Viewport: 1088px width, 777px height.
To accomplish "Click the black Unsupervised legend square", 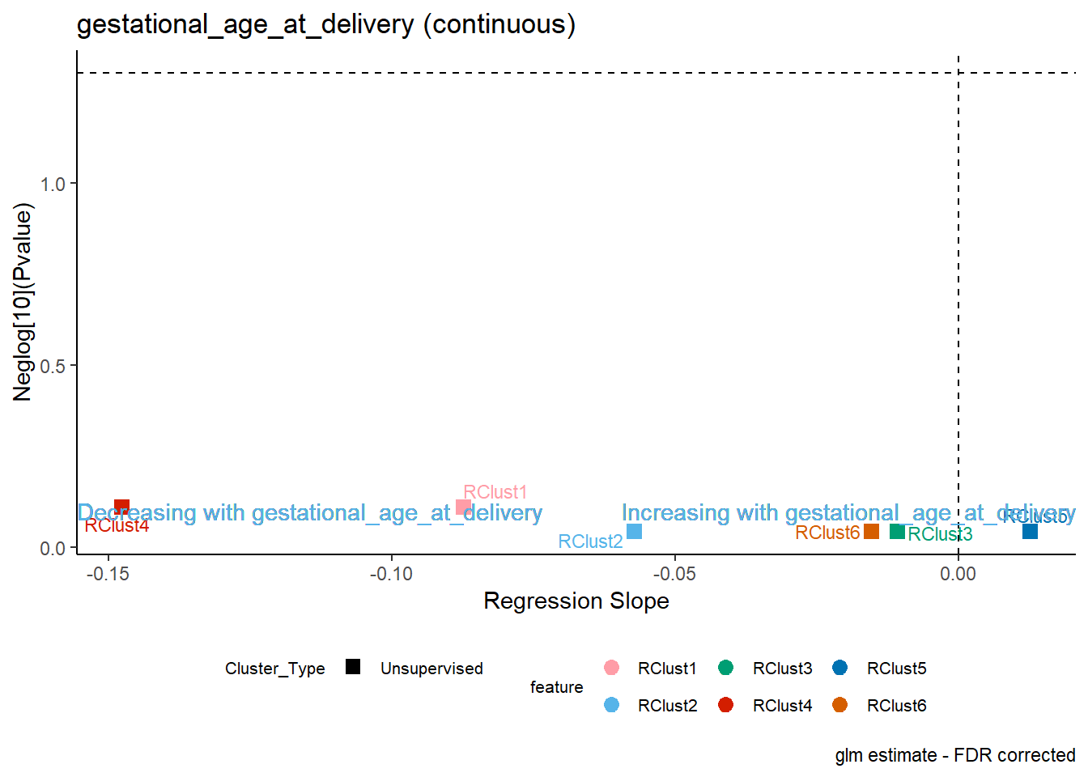I will pyautogui.click(x=353, y=667).
